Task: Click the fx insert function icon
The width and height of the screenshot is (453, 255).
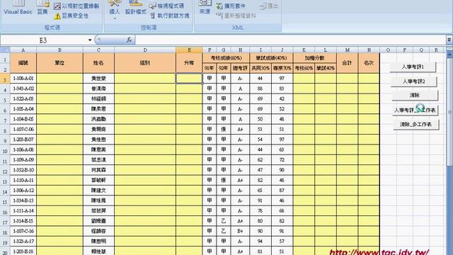Action: [129, 40]
